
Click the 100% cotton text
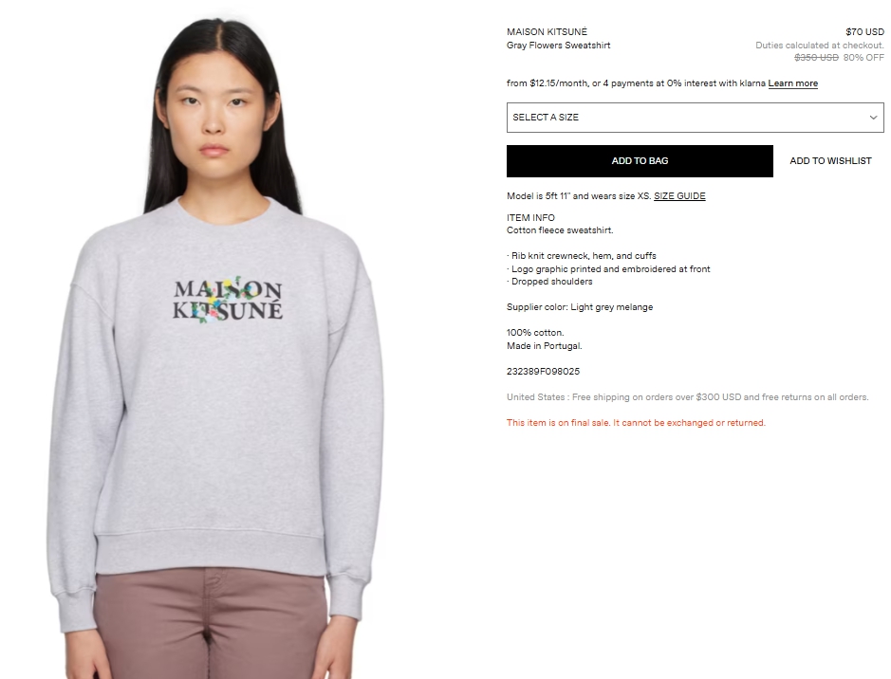[535, 333]
